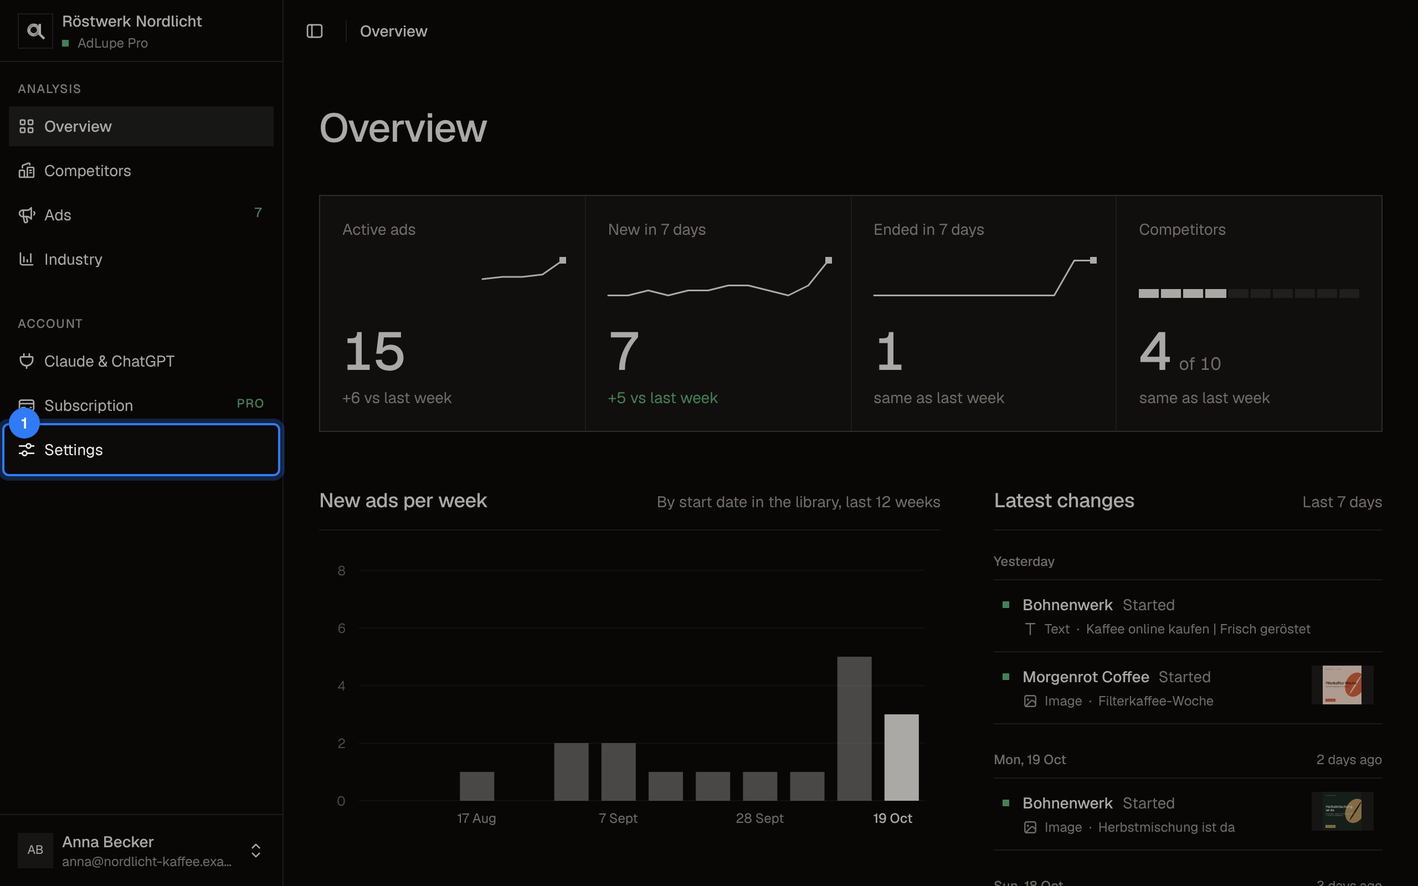
Task: Click the Overview grid icon
Action: [x=27, y=126]
